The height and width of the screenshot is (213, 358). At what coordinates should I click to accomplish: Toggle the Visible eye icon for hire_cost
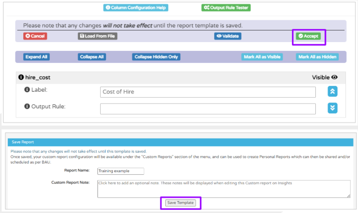pos(335,78)
